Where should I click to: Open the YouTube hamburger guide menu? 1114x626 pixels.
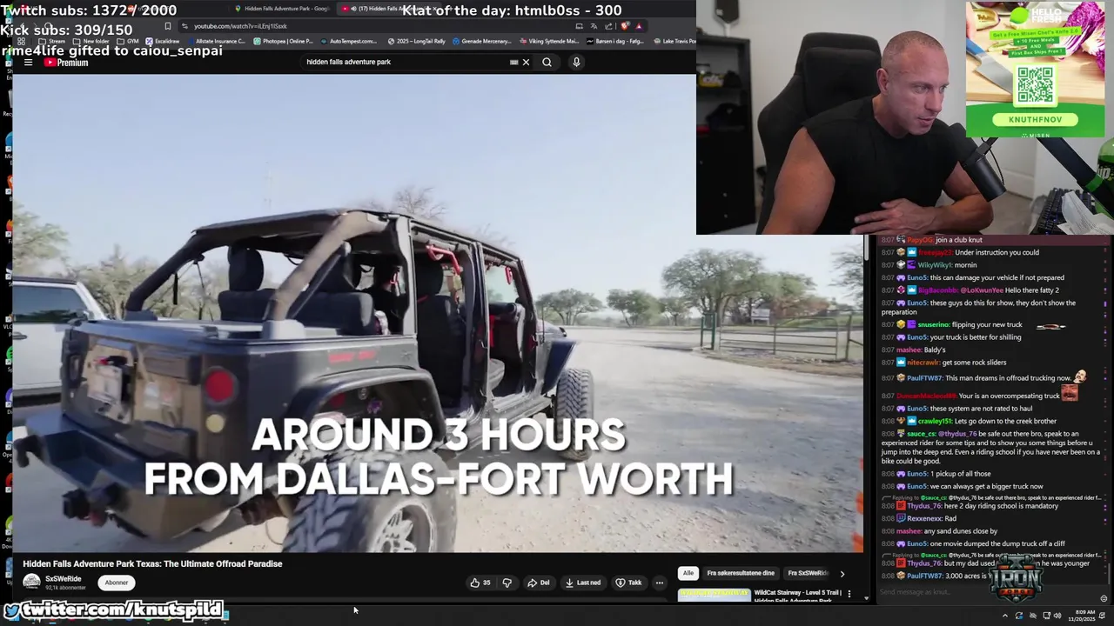[28, 63]
